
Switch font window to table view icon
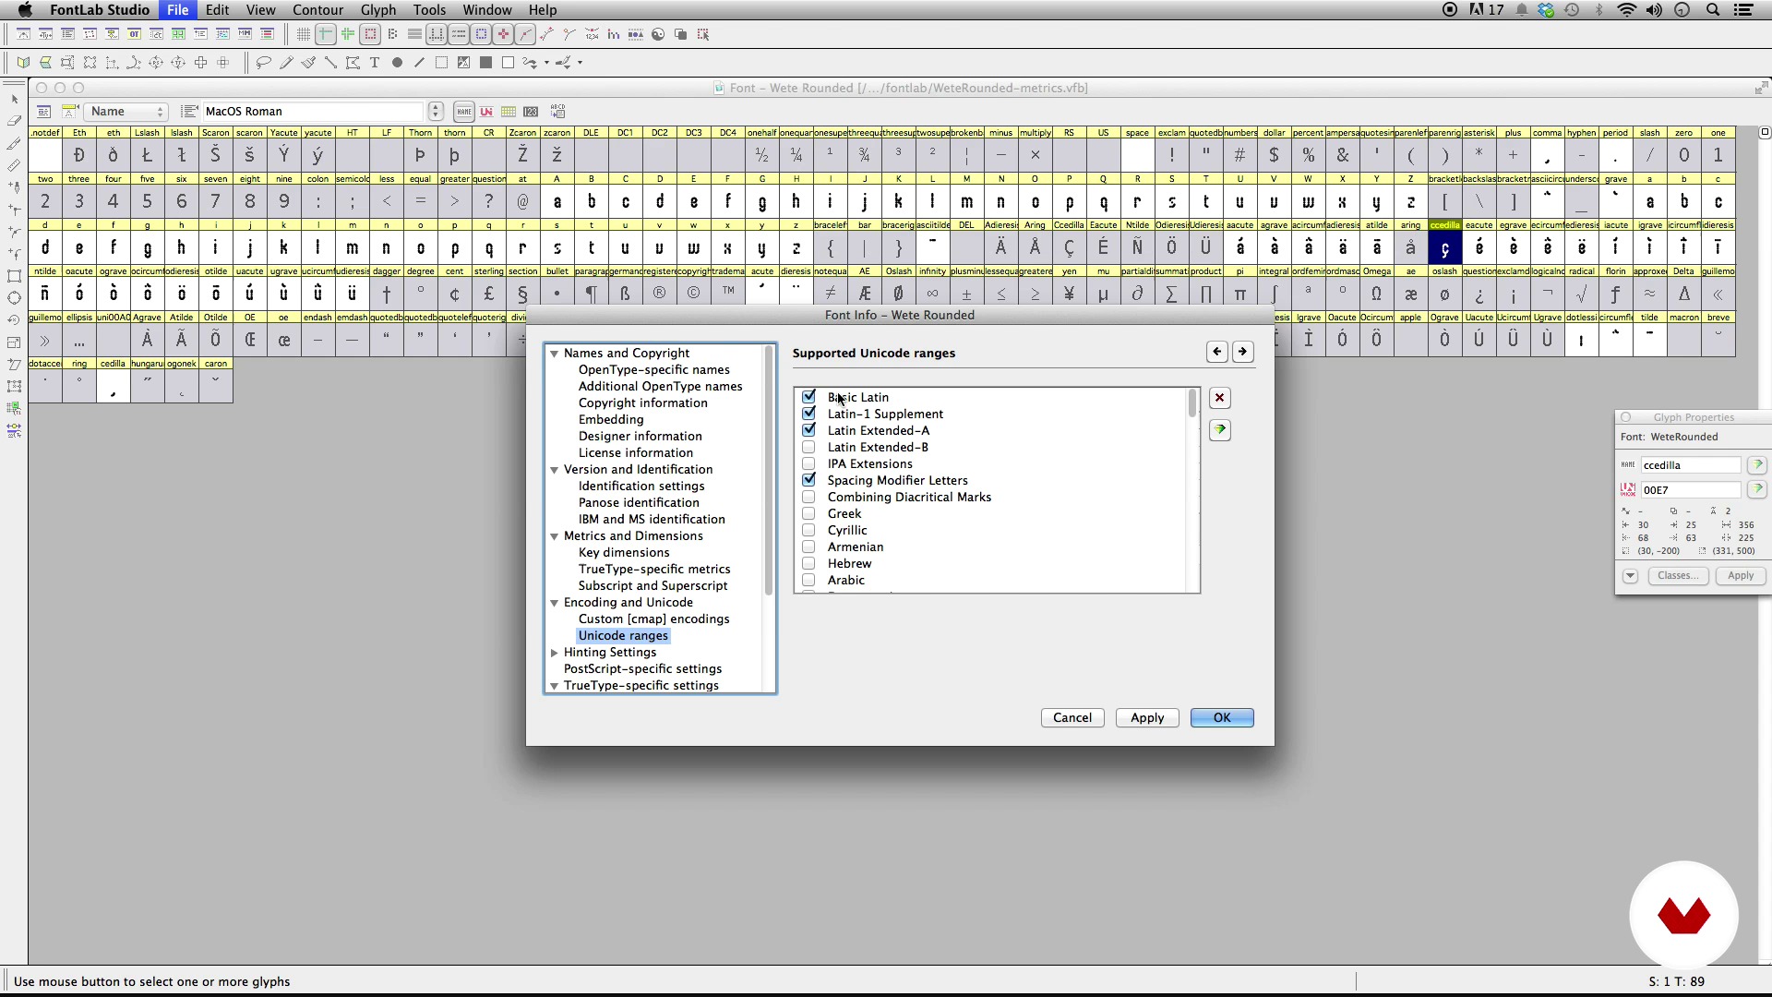point(509,112)
